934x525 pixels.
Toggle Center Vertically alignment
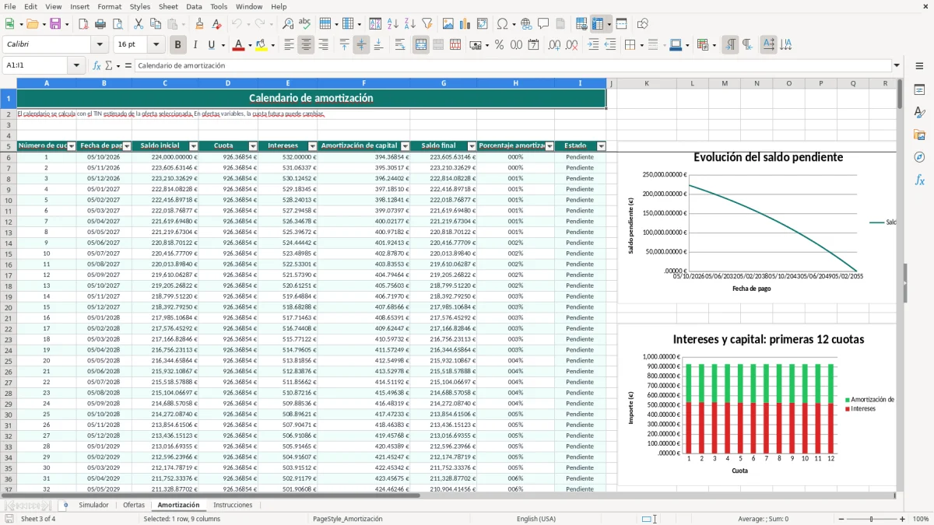(x=361, y=45)
